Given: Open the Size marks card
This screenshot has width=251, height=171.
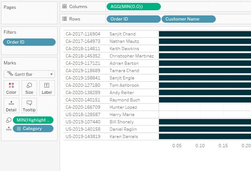Looking at the screenshot, I should coord(29,88).
